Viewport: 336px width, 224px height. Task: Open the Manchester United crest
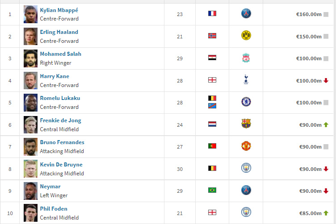(246, 146)
